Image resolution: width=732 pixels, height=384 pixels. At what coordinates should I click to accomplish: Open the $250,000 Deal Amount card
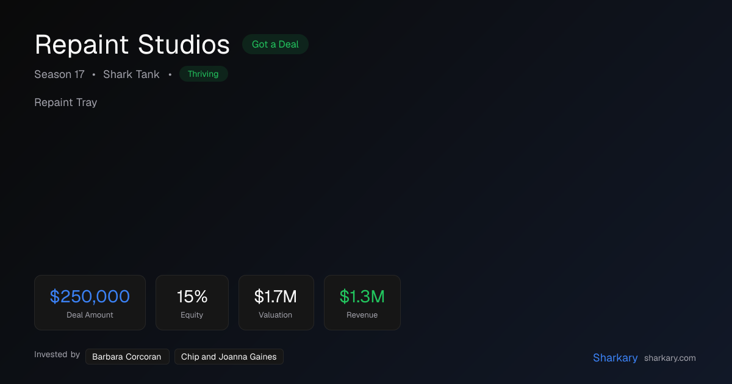pos(90,302)
